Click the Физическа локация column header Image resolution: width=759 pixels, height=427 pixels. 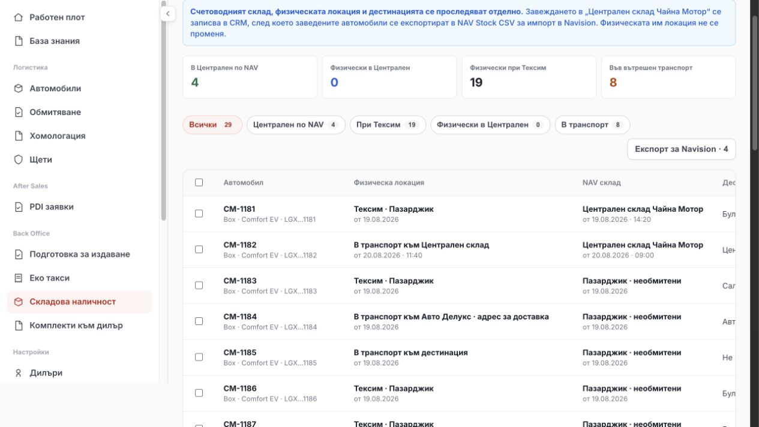pyautogui.click(x=389, y=183)
